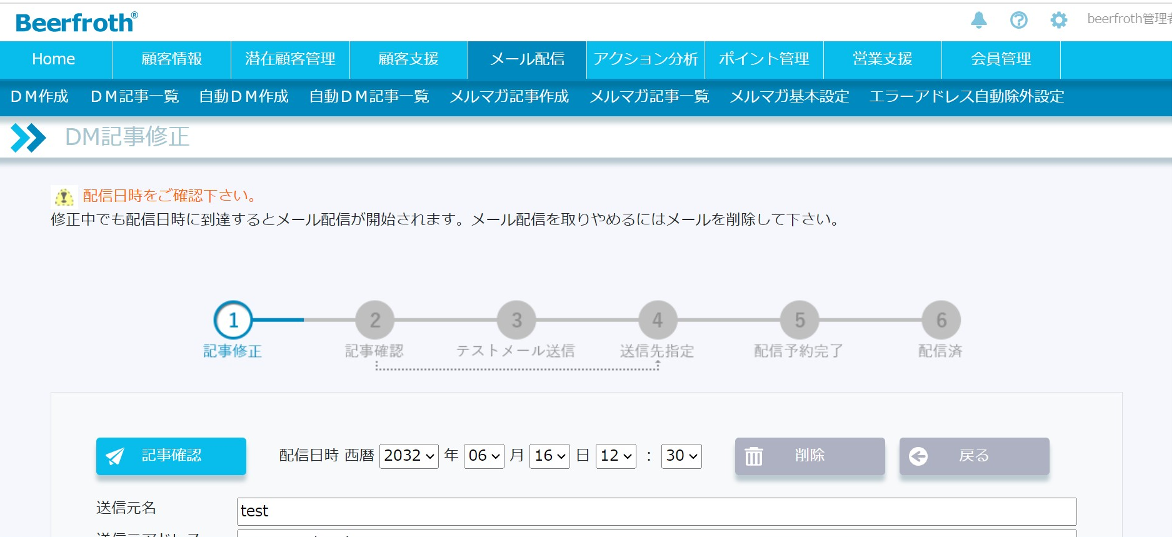Open the year dropdown showing 2032
The height and width of the screenshot is (537, 1174).
click(409, 456)
